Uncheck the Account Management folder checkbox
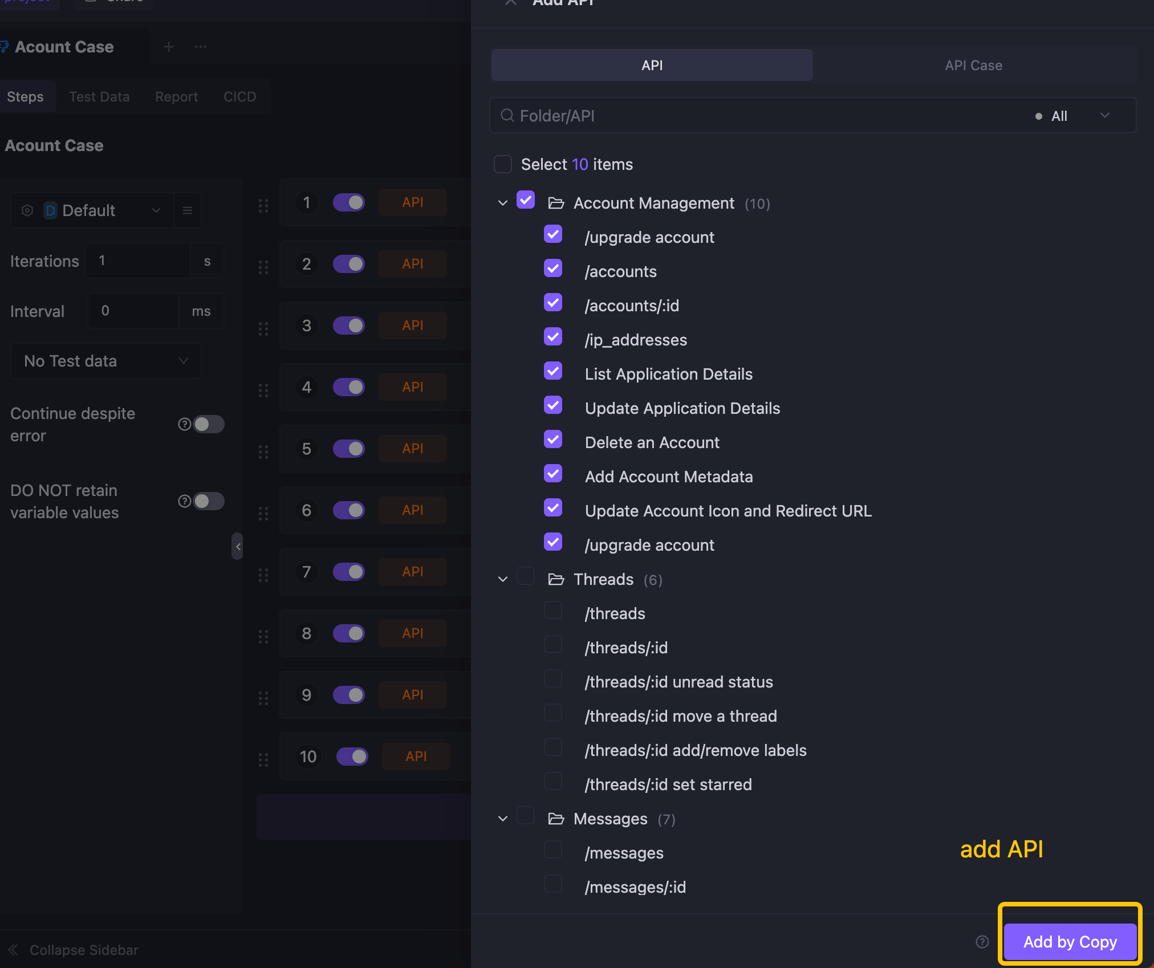 (x=525, y=202)
